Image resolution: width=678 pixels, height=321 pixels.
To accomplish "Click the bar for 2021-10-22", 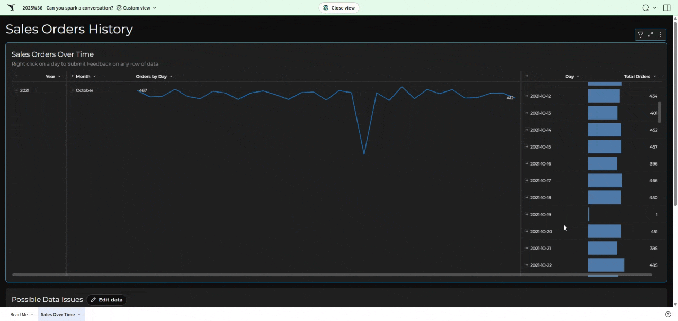I will (x=605, y=265).
